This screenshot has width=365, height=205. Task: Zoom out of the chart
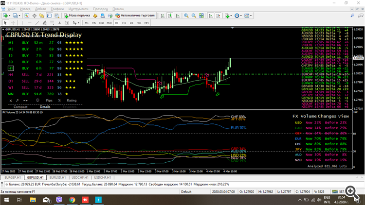click(x=195, y=16)
